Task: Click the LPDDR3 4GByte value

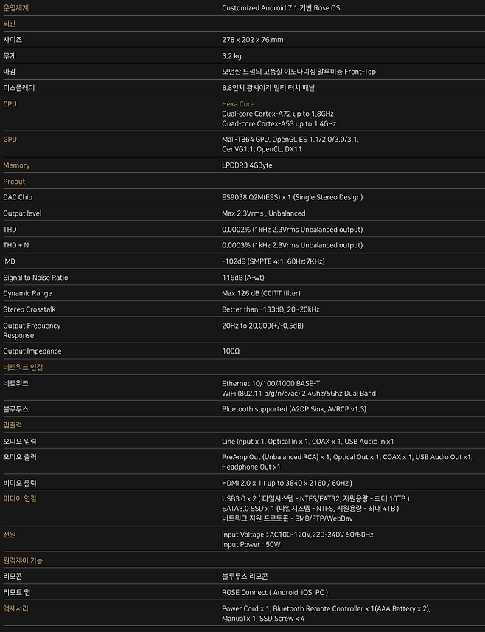Action: [247, 165]
